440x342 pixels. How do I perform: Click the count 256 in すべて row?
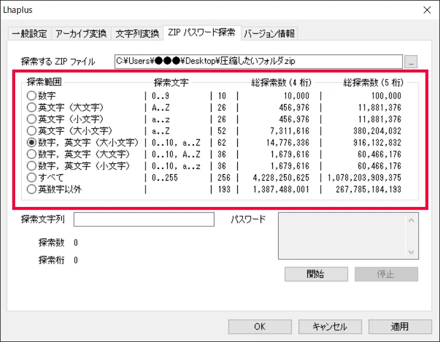(x=224, y=178)
